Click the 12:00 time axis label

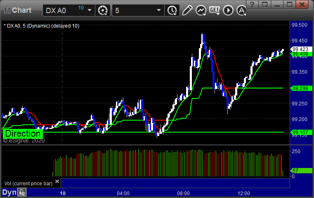243,193
